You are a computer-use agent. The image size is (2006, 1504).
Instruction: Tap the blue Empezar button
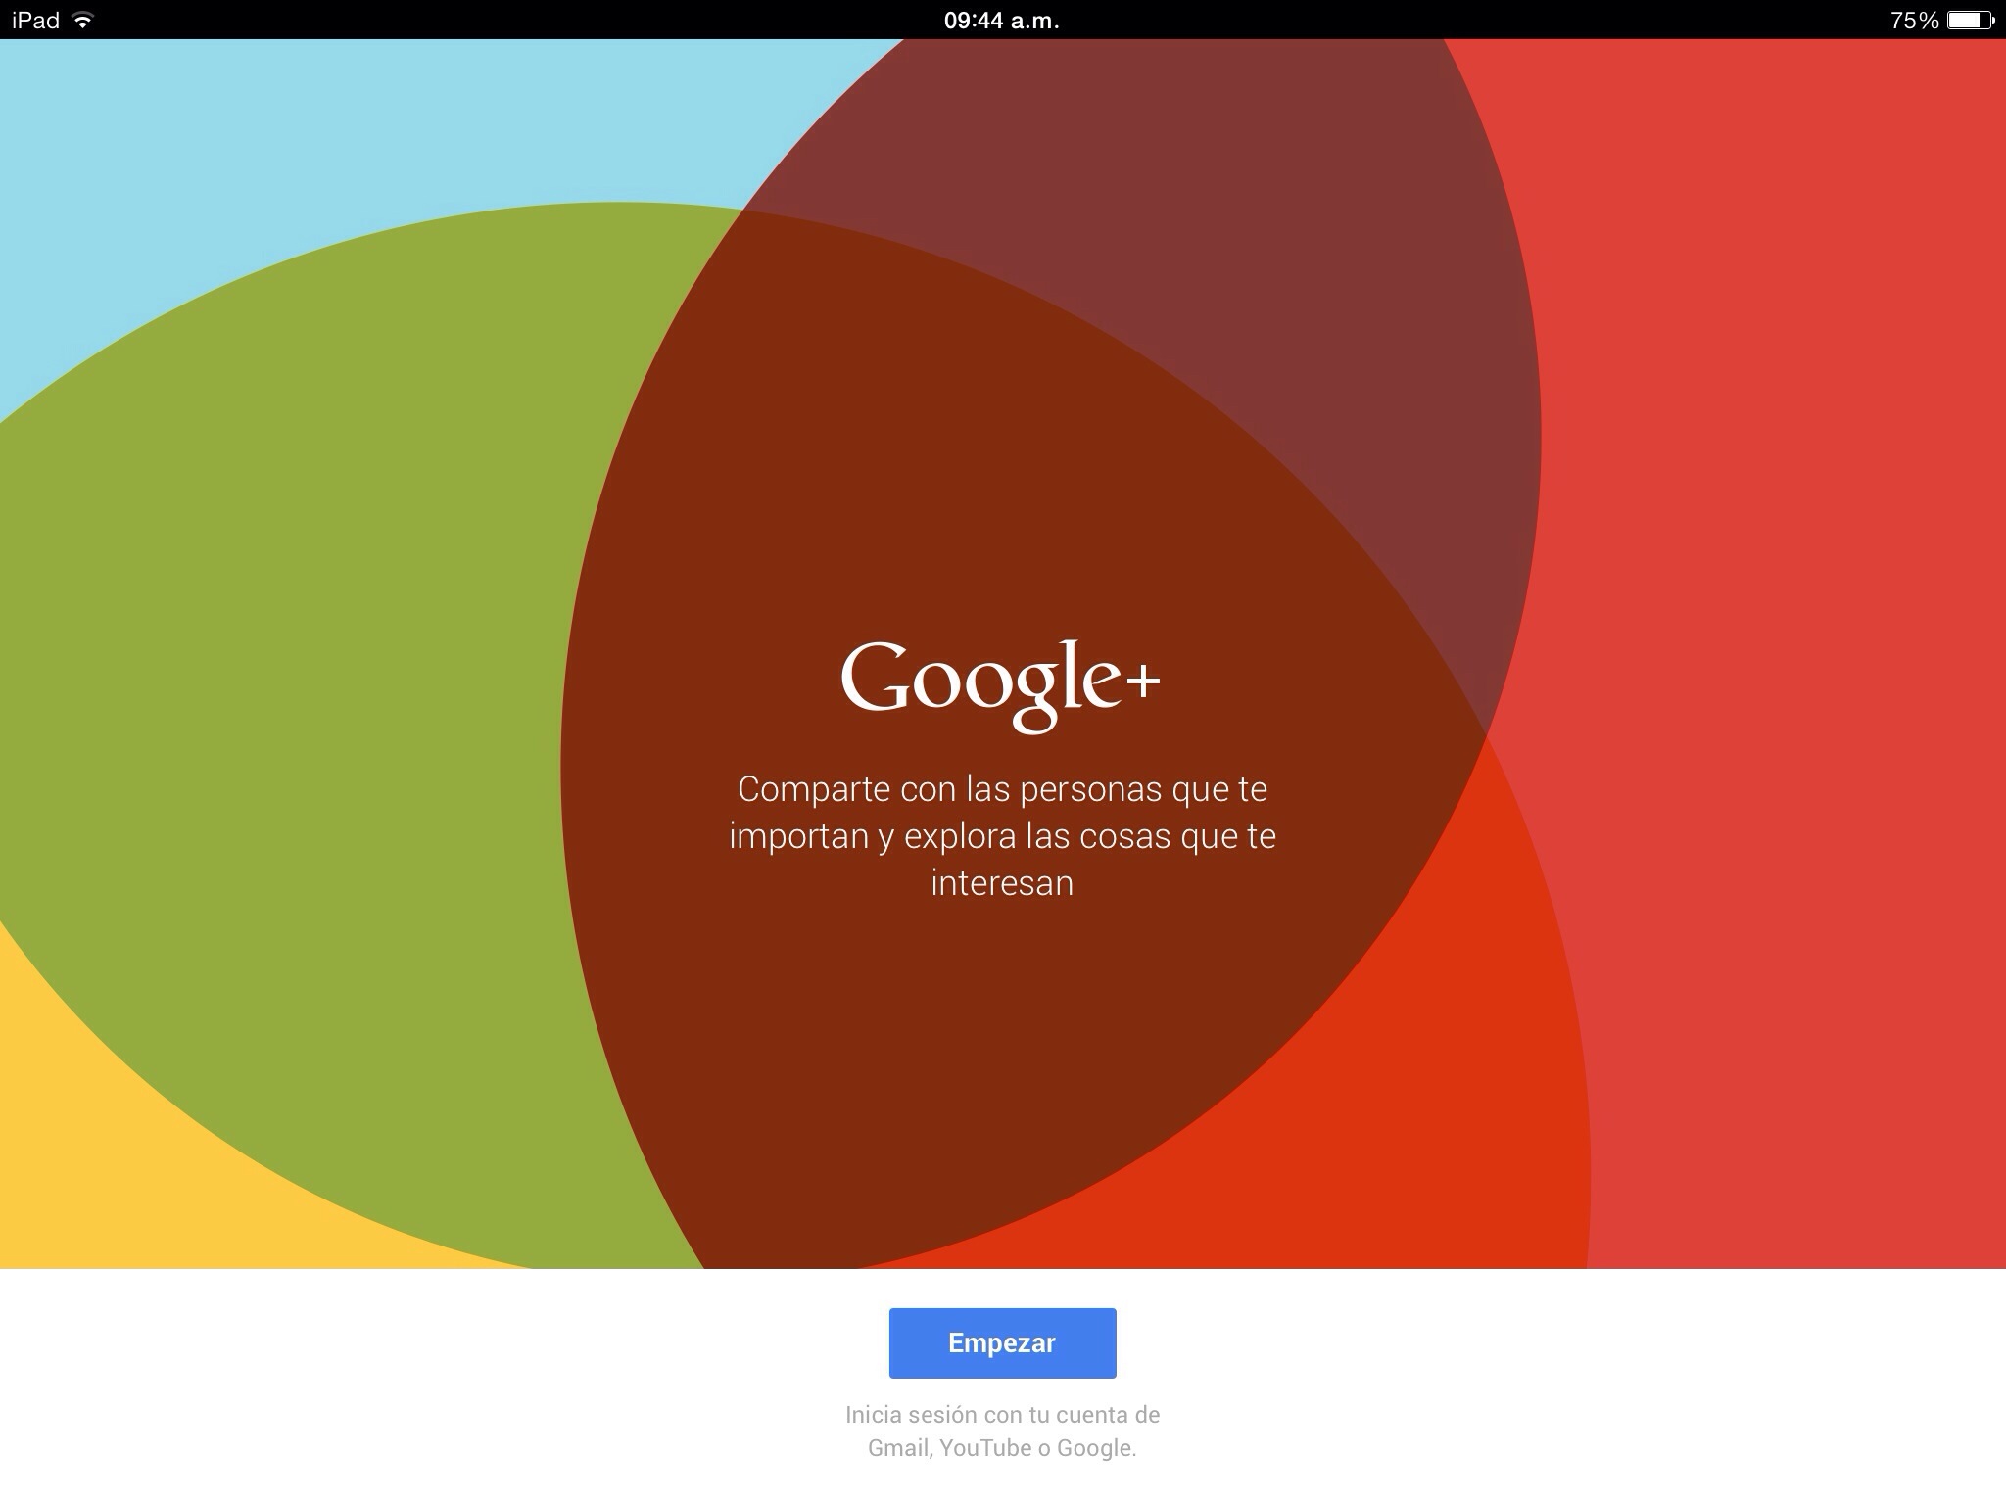[1002, 1342]
